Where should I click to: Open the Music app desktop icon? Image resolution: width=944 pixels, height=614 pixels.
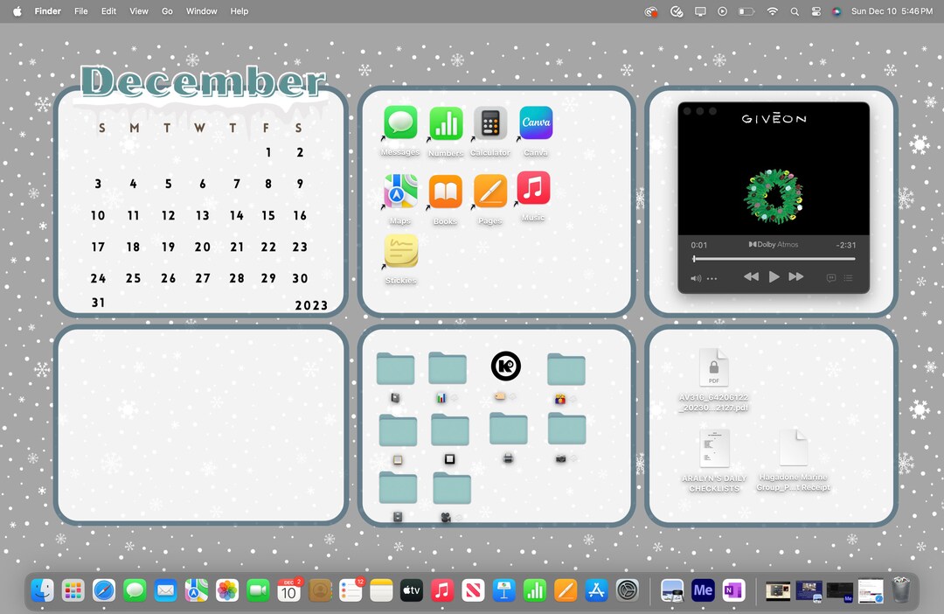(x=534, y=191)
